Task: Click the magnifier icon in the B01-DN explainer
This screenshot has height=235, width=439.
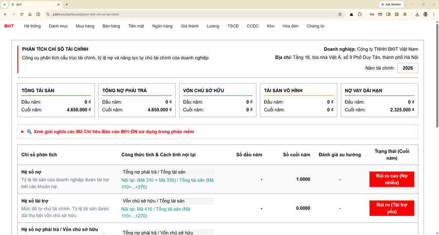Action: [x=29, y=132]
